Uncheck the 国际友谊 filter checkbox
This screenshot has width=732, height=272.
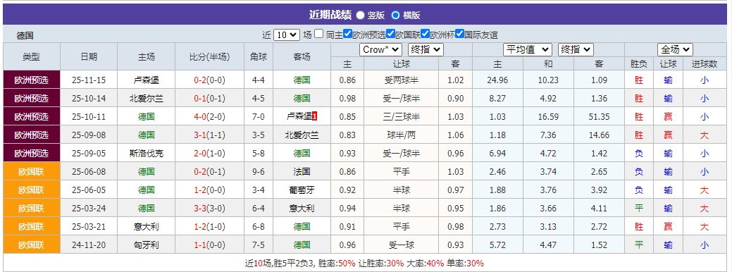point(459,34)
